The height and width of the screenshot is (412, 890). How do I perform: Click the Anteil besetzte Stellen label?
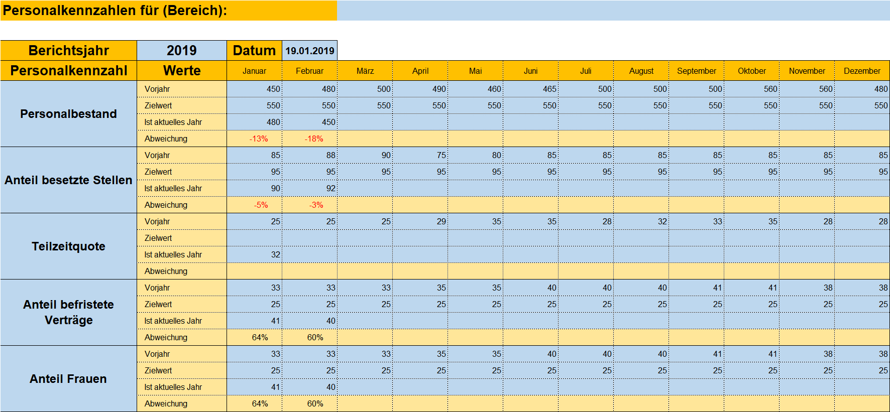[x=68, y=180]
